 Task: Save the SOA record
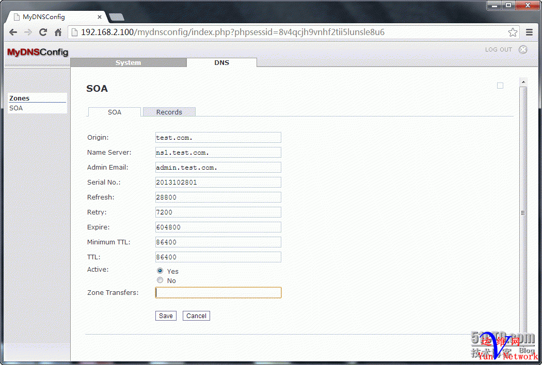pos(166,316)
